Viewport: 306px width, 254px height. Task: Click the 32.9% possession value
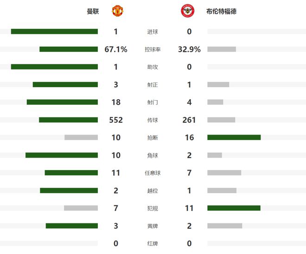pos(189,50)
